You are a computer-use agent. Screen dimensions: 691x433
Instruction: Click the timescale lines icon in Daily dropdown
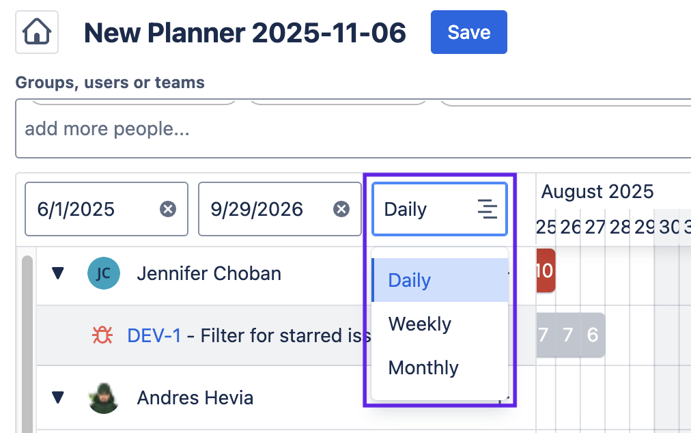click(x=487, y=209)
